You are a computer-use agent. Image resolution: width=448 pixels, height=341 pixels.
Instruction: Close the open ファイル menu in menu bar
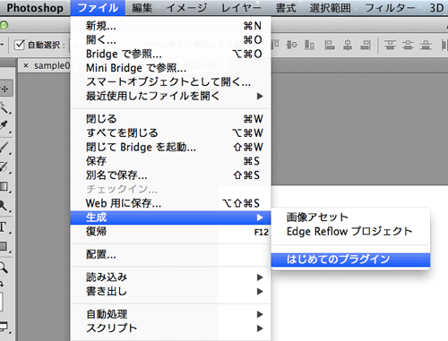click(x=98, y=8)
